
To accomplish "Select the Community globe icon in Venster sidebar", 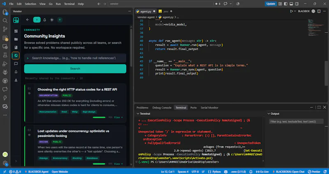I will (16, 56).
